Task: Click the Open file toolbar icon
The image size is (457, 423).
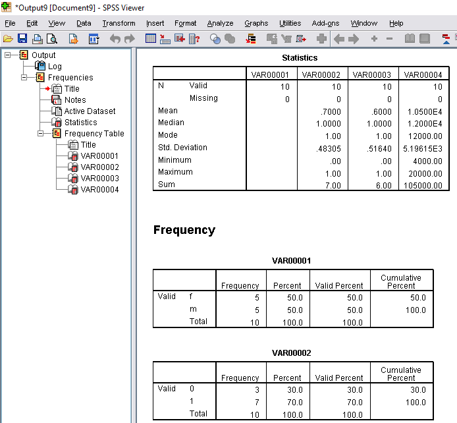Action: point(9,39)
